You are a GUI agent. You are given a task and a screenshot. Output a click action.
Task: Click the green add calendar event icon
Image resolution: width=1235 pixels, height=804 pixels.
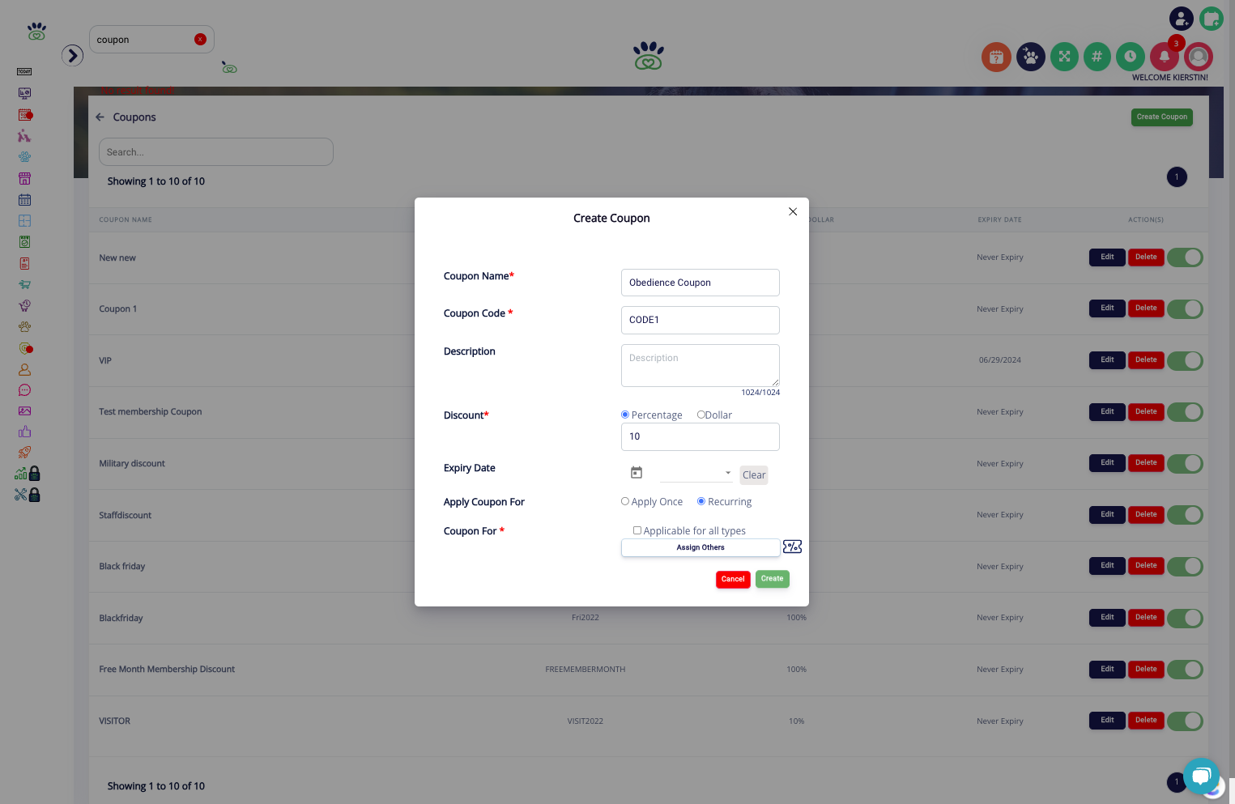click(1212, 18)
